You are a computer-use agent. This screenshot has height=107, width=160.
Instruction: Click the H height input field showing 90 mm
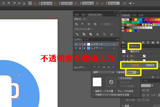coord(114,3)
